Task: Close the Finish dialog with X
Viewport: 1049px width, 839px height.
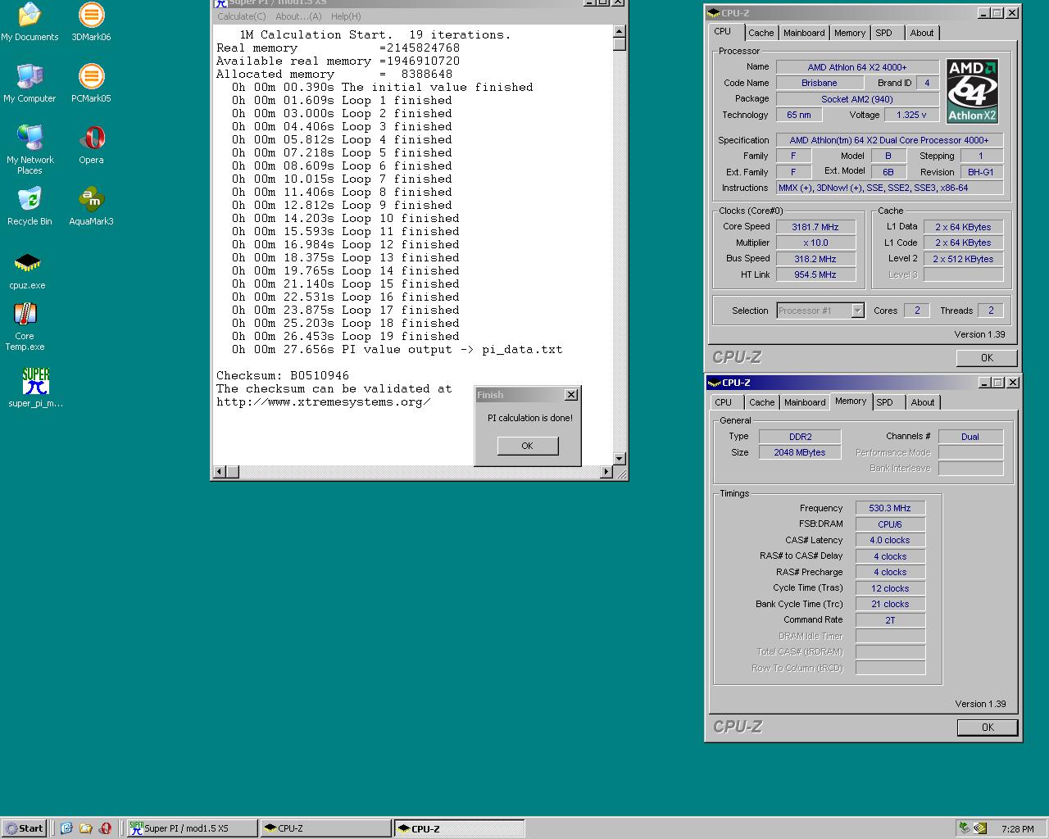Action: [571, 395]
